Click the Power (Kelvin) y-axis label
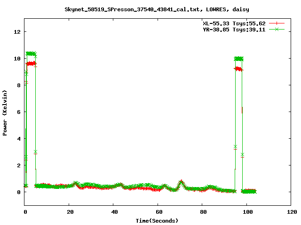 pyautogui.click(x=5, y=112)
